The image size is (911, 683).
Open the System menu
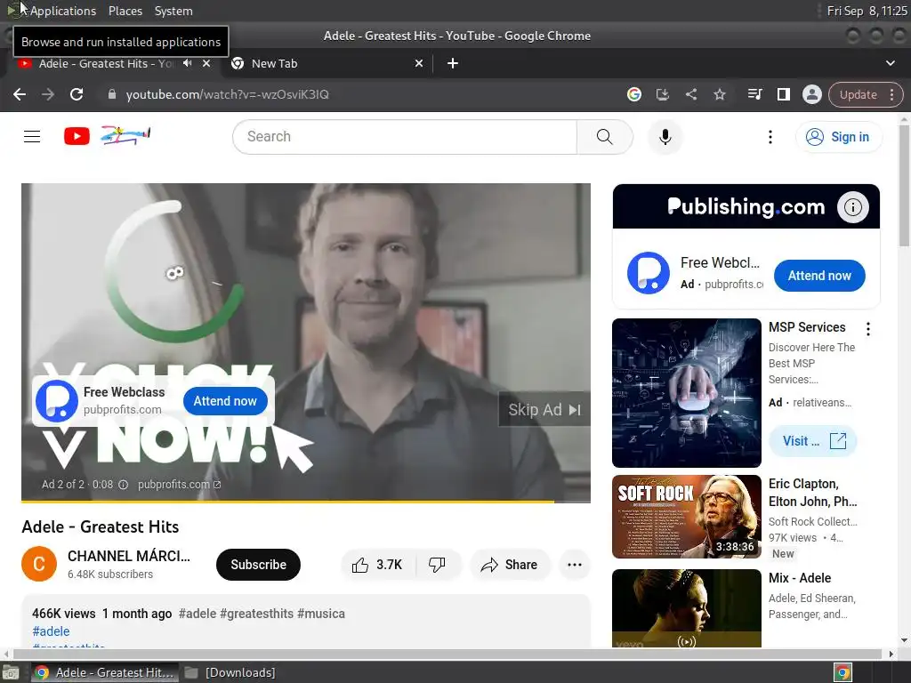pyautogui.click(x=173, y=11)
